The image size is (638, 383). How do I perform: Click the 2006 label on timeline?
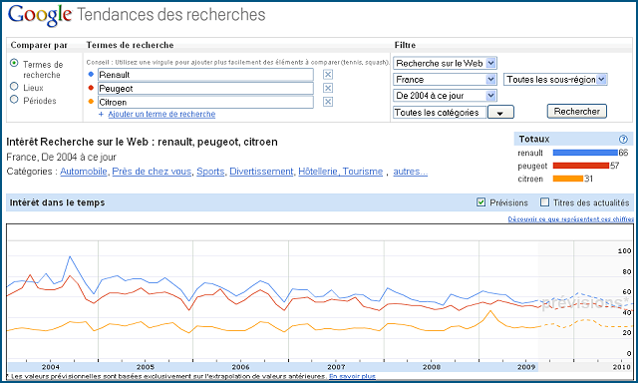click(x=240, y=367)
